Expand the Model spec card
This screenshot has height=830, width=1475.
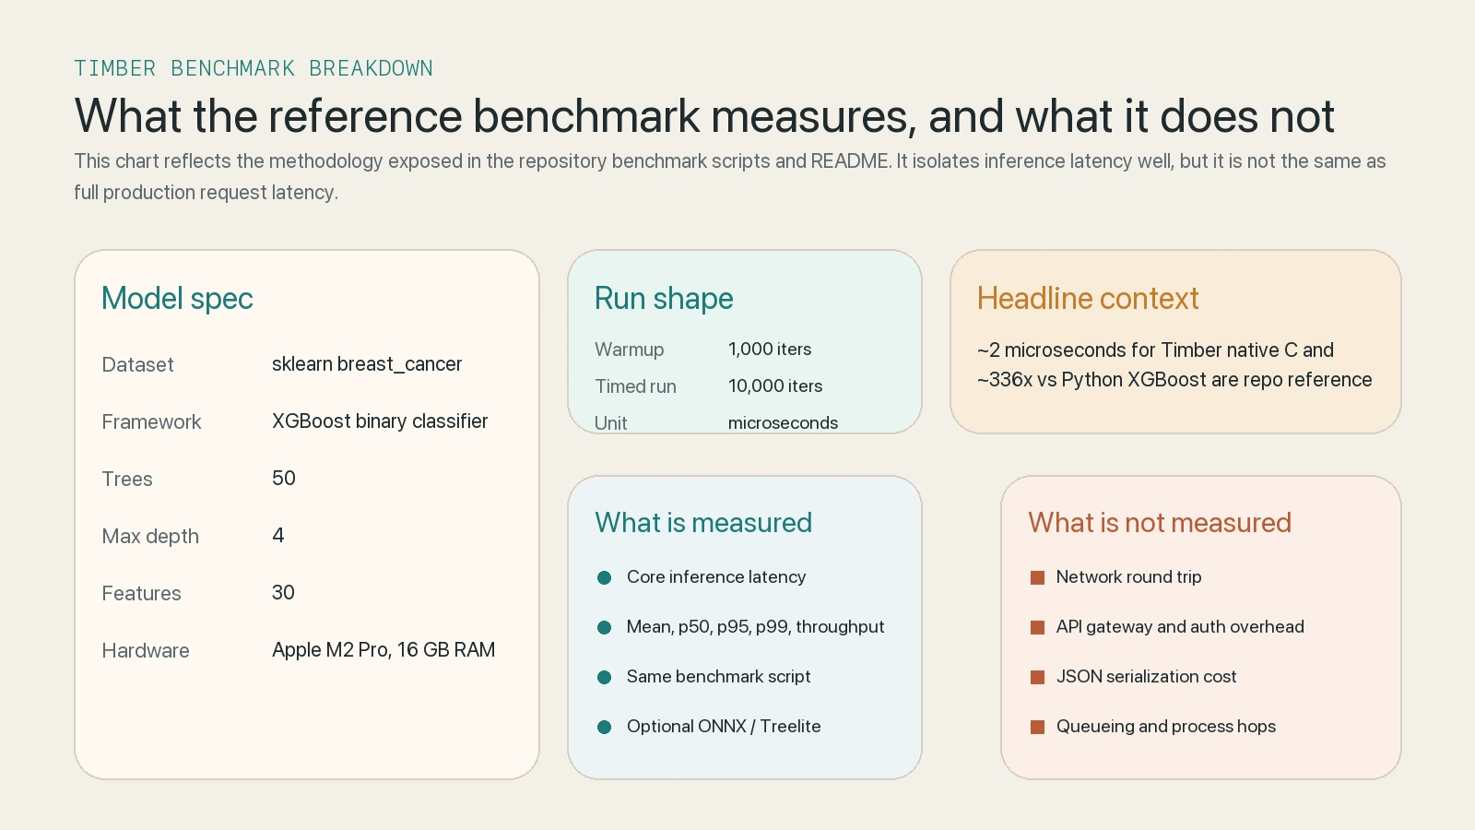[177, 298]
